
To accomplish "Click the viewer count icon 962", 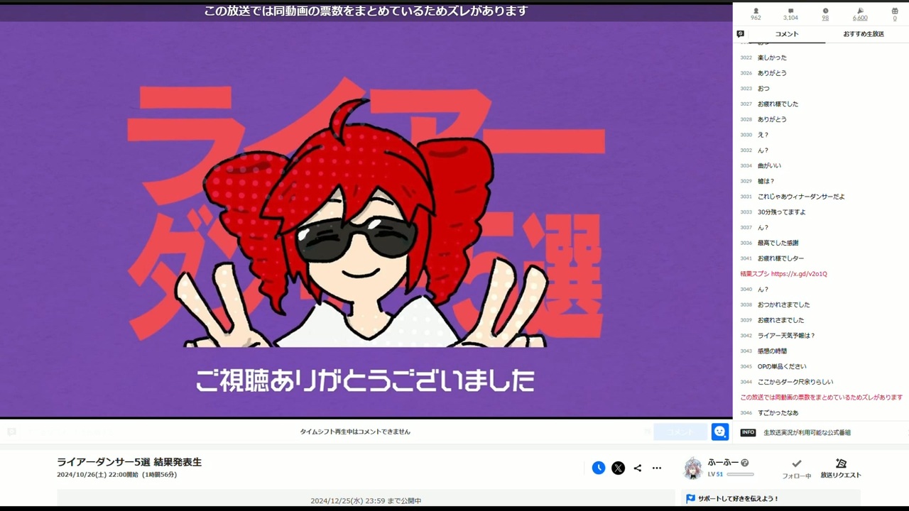I will click(756, 14).
